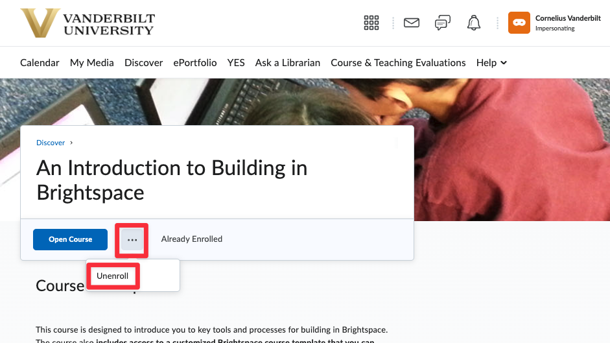The width and height of the screenshot is (610, 343).
Task: Click the Open Course button
Action: pos(71,239)
